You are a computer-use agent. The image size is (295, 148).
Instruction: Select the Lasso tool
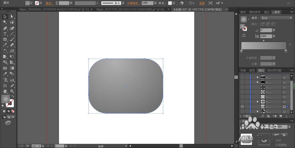(x=12, y=22)
